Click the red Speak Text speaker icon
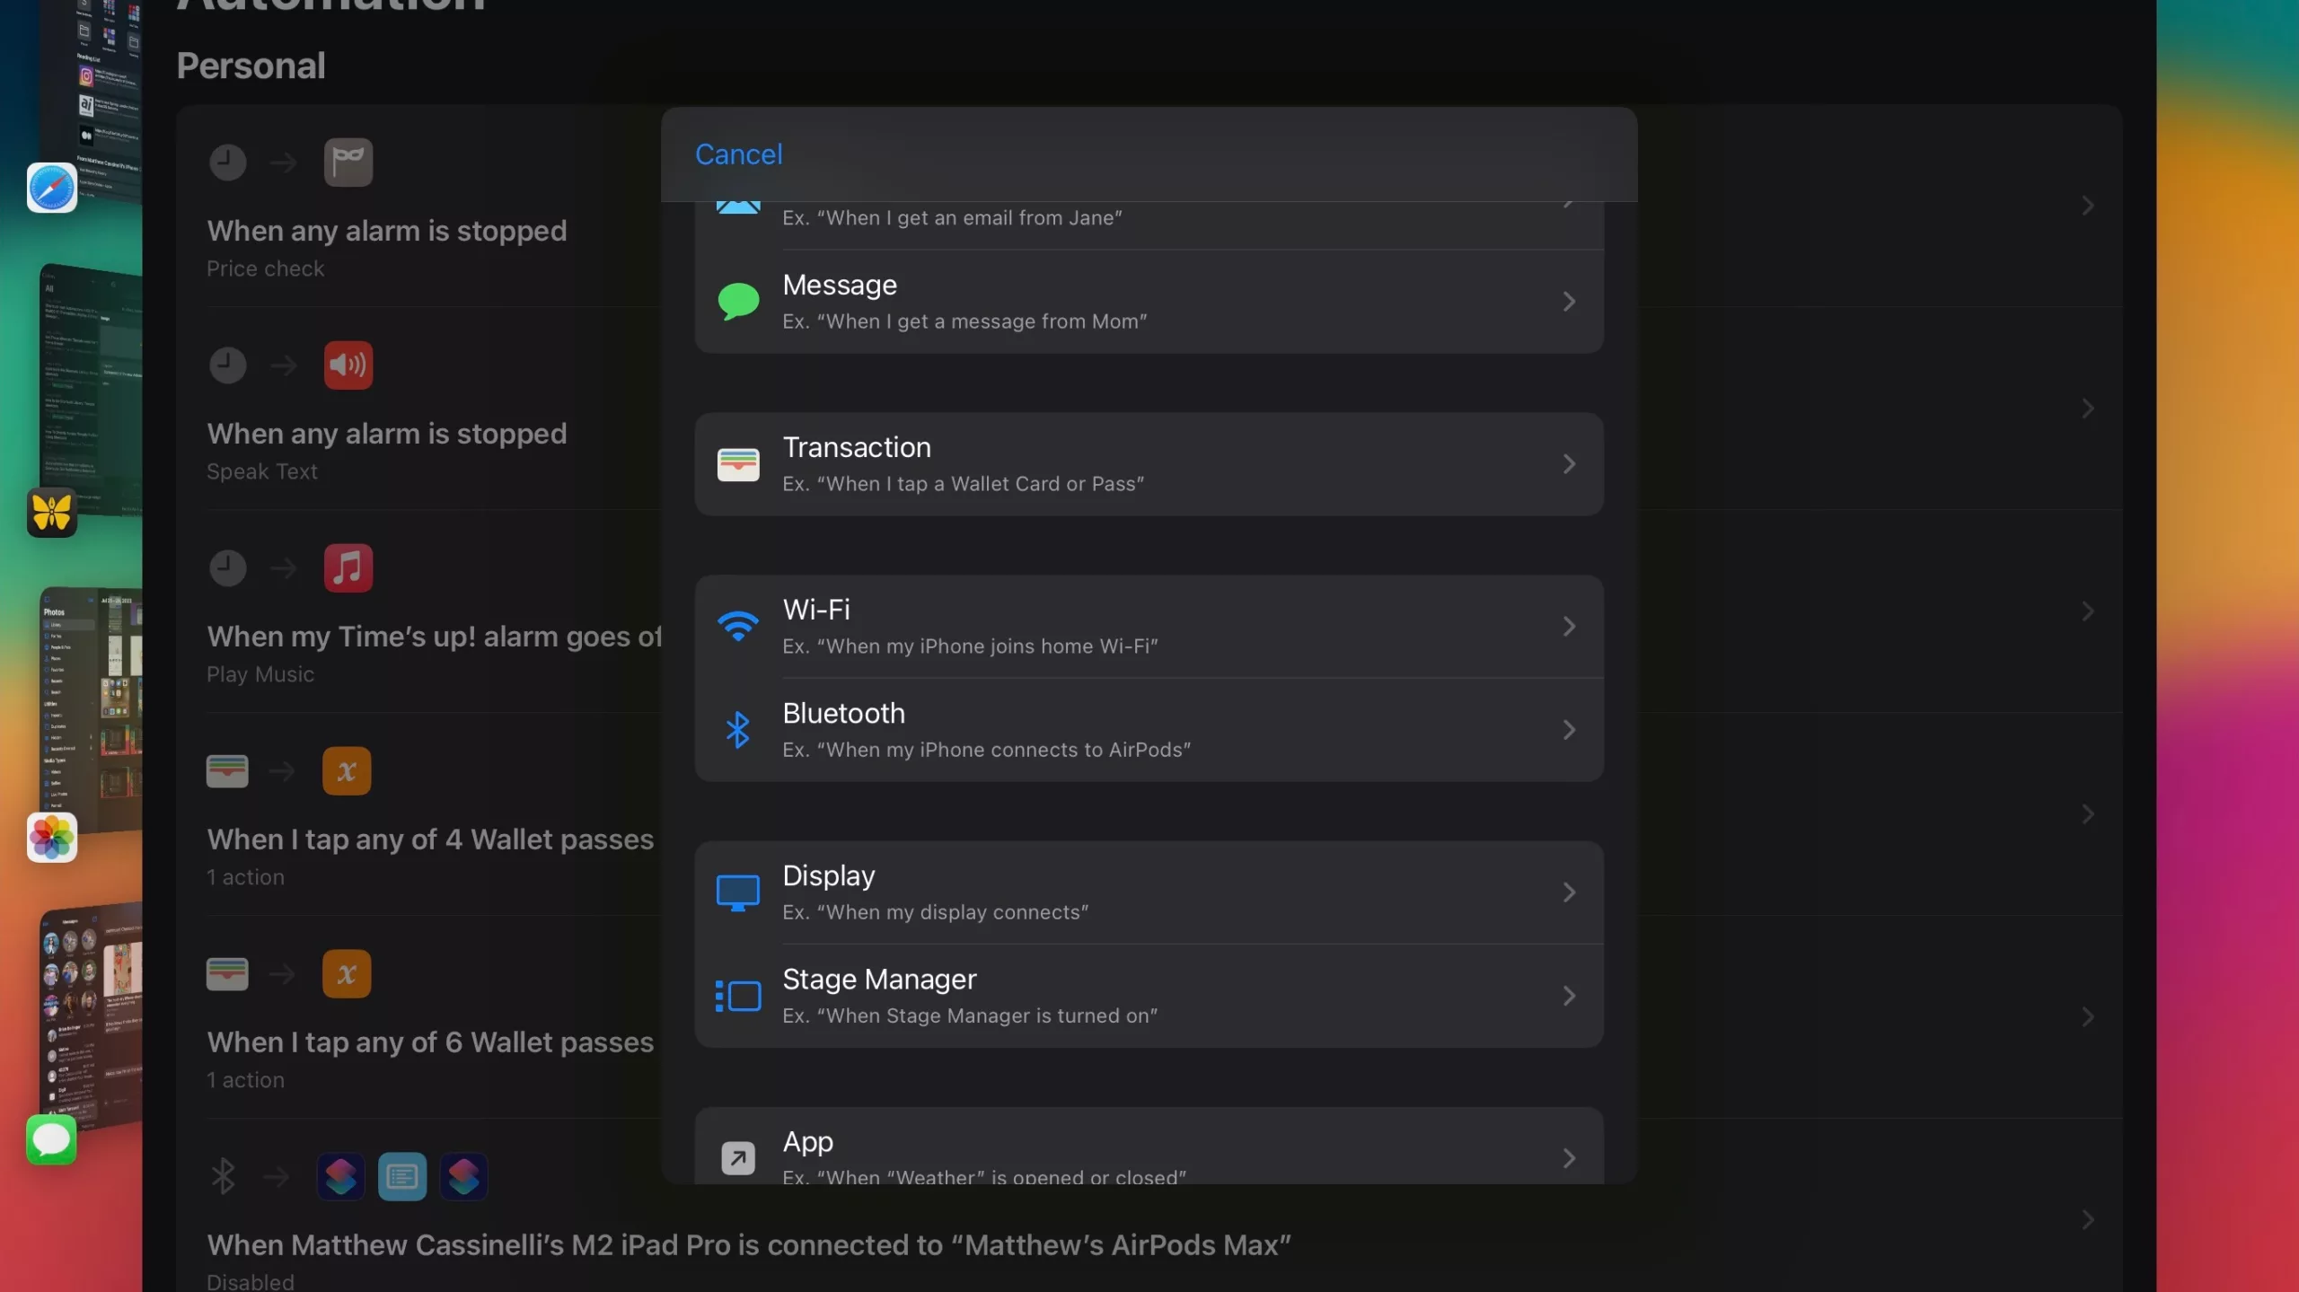2299x1292 pixels. click(348, 365)
